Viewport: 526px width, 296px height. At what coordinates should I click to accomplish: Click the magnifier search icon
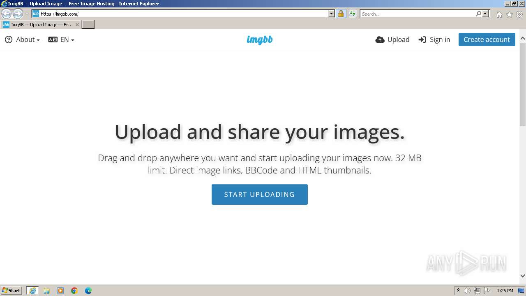coord(478,14)
